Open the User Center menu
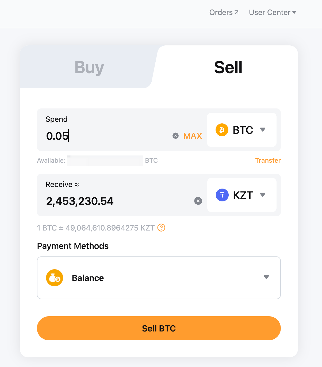This screenshot has height=367, width=322. point(272,12)
